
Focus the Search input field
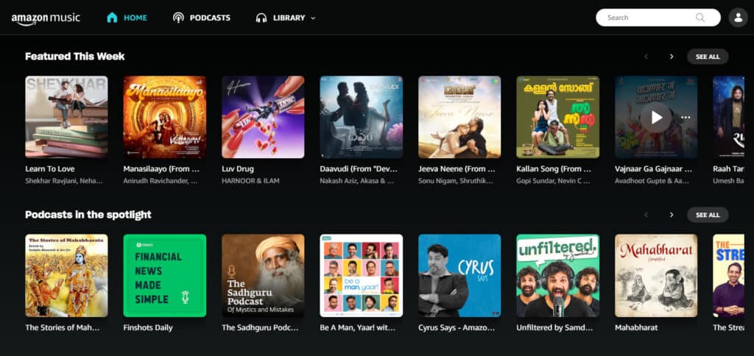tap(658, 18)
